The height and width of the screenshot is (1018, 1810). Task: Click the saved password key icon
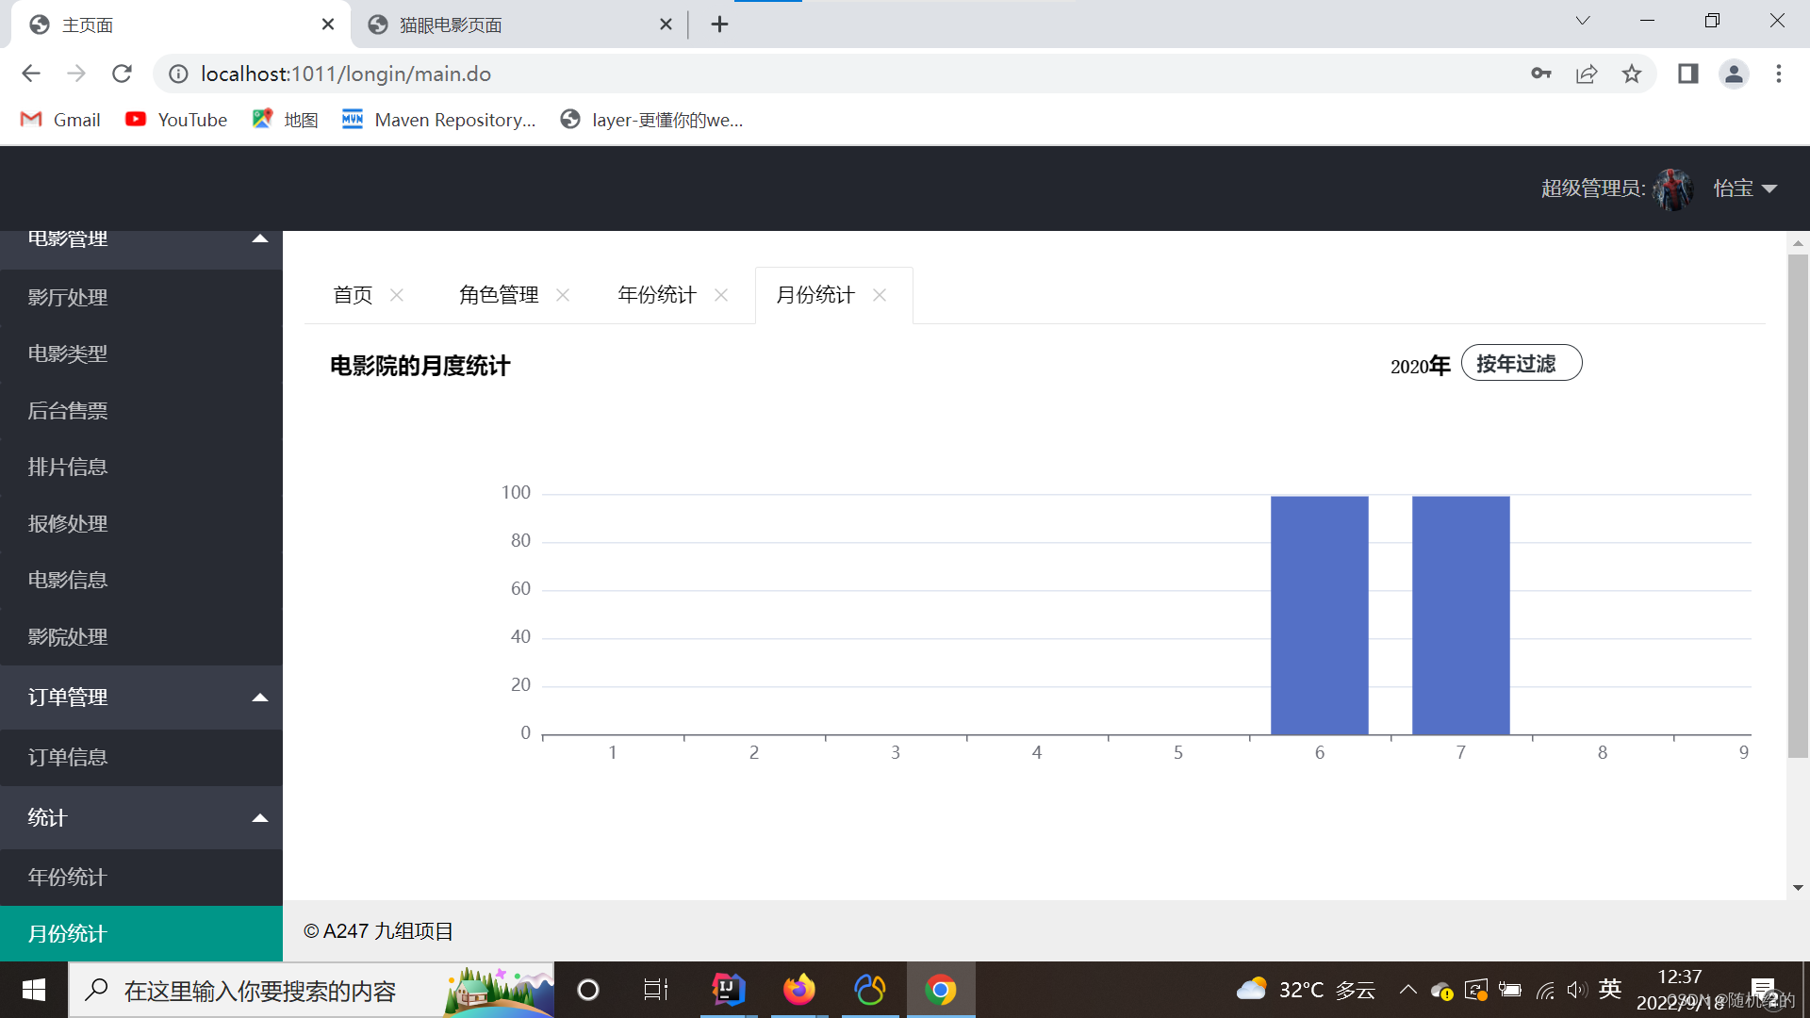1541,74
